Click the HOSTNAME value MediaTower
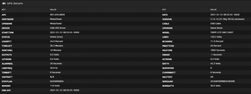Viewport: 251px width, 94px height. coord(56,19)
